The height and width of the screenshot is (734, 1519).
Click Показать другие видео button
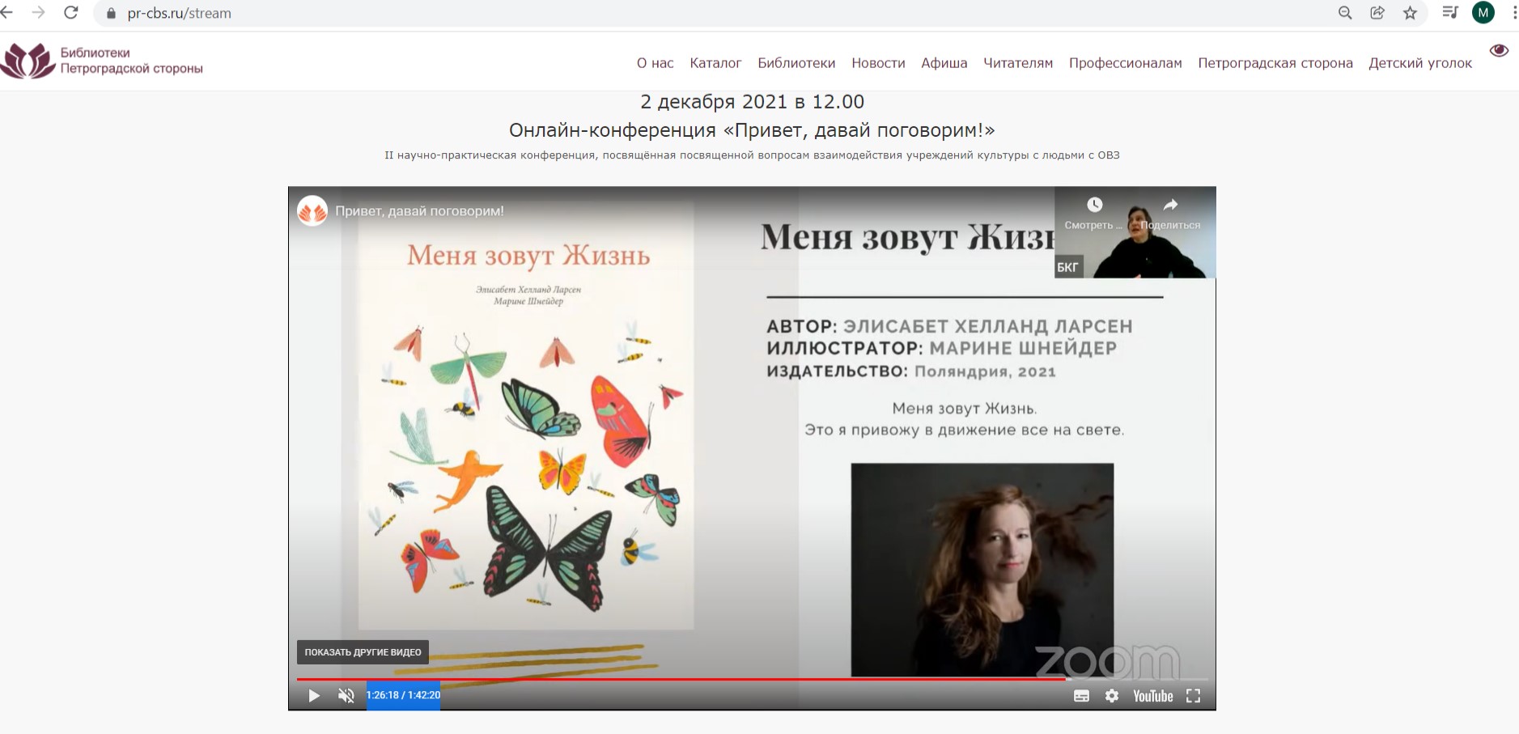coord(363,652)
